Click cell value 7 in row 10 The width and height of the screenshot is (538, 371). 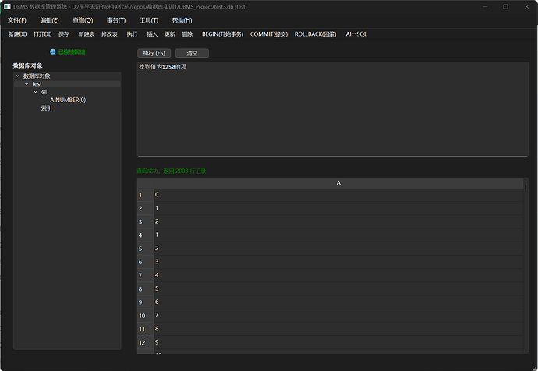[x=338, y=316]
